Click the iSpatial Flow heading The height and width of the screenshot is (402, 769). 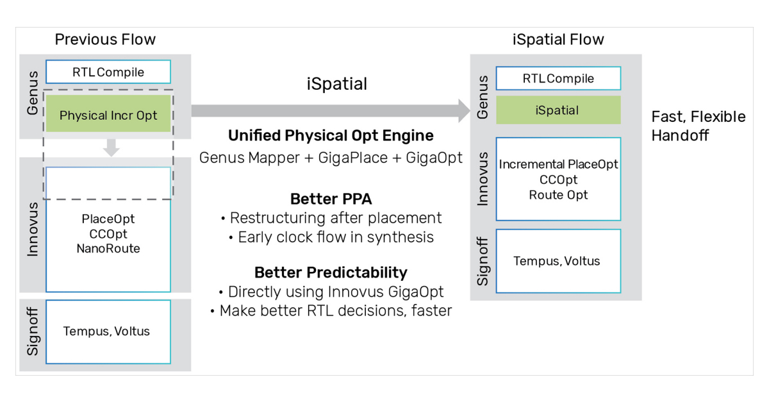tap(558, 40)
